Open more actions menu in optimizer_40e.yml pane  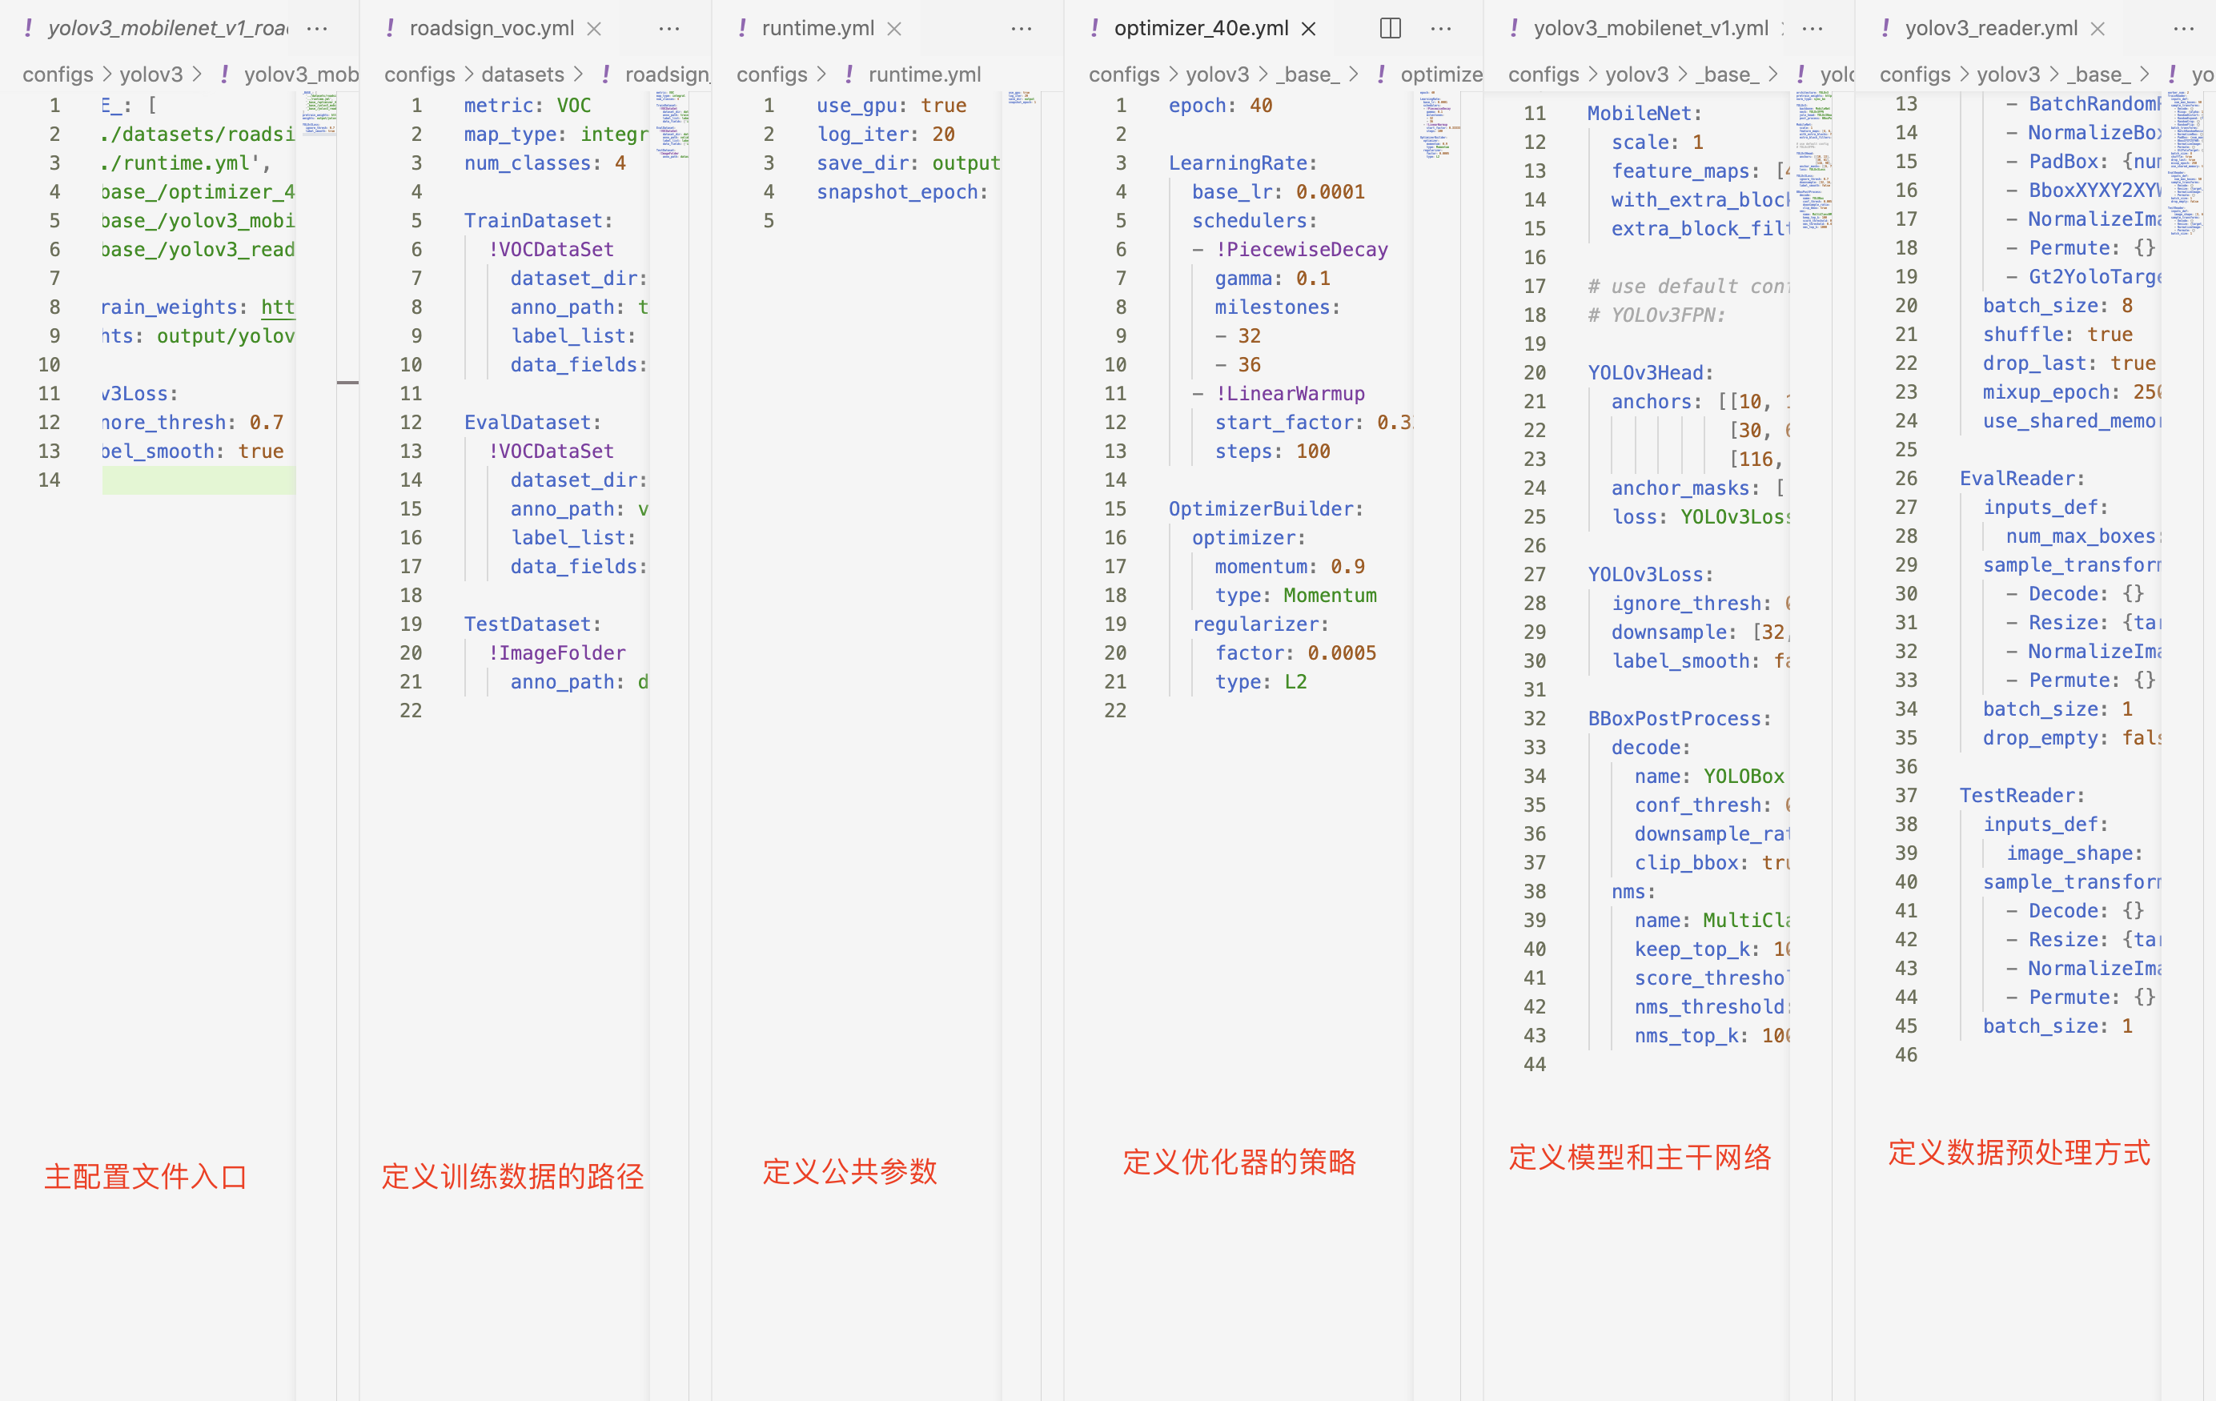coord(1441,29)
